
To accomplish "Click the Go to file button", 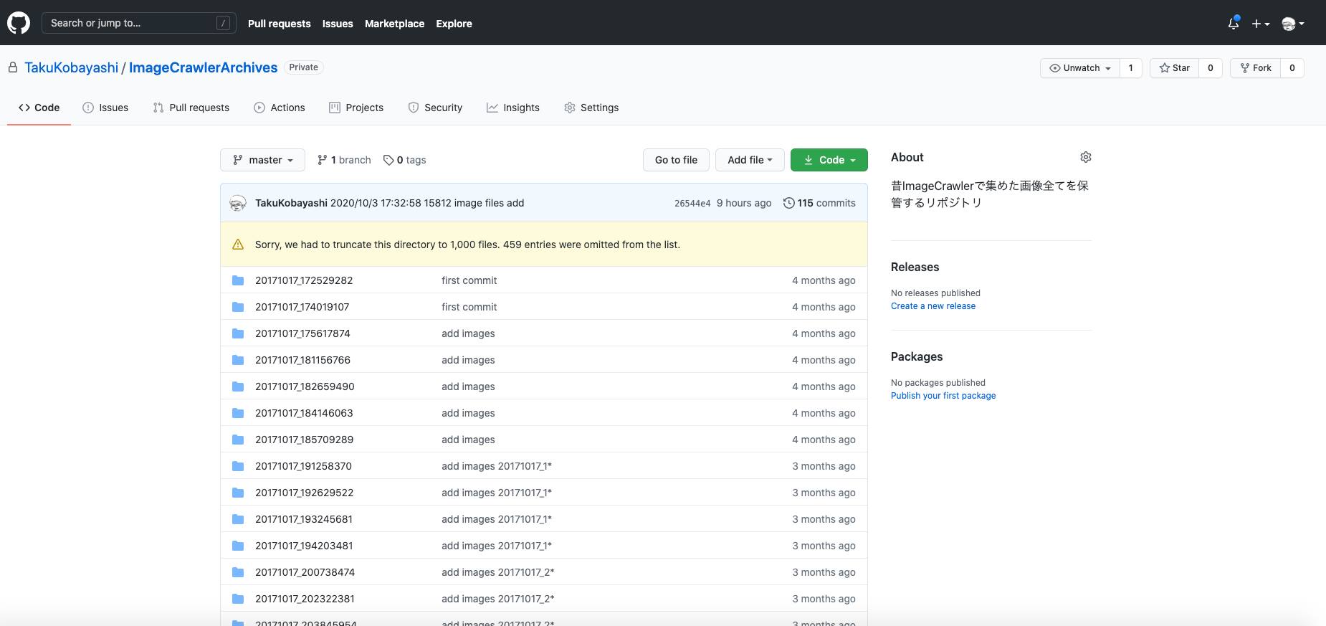I will (x=676, y=160).
